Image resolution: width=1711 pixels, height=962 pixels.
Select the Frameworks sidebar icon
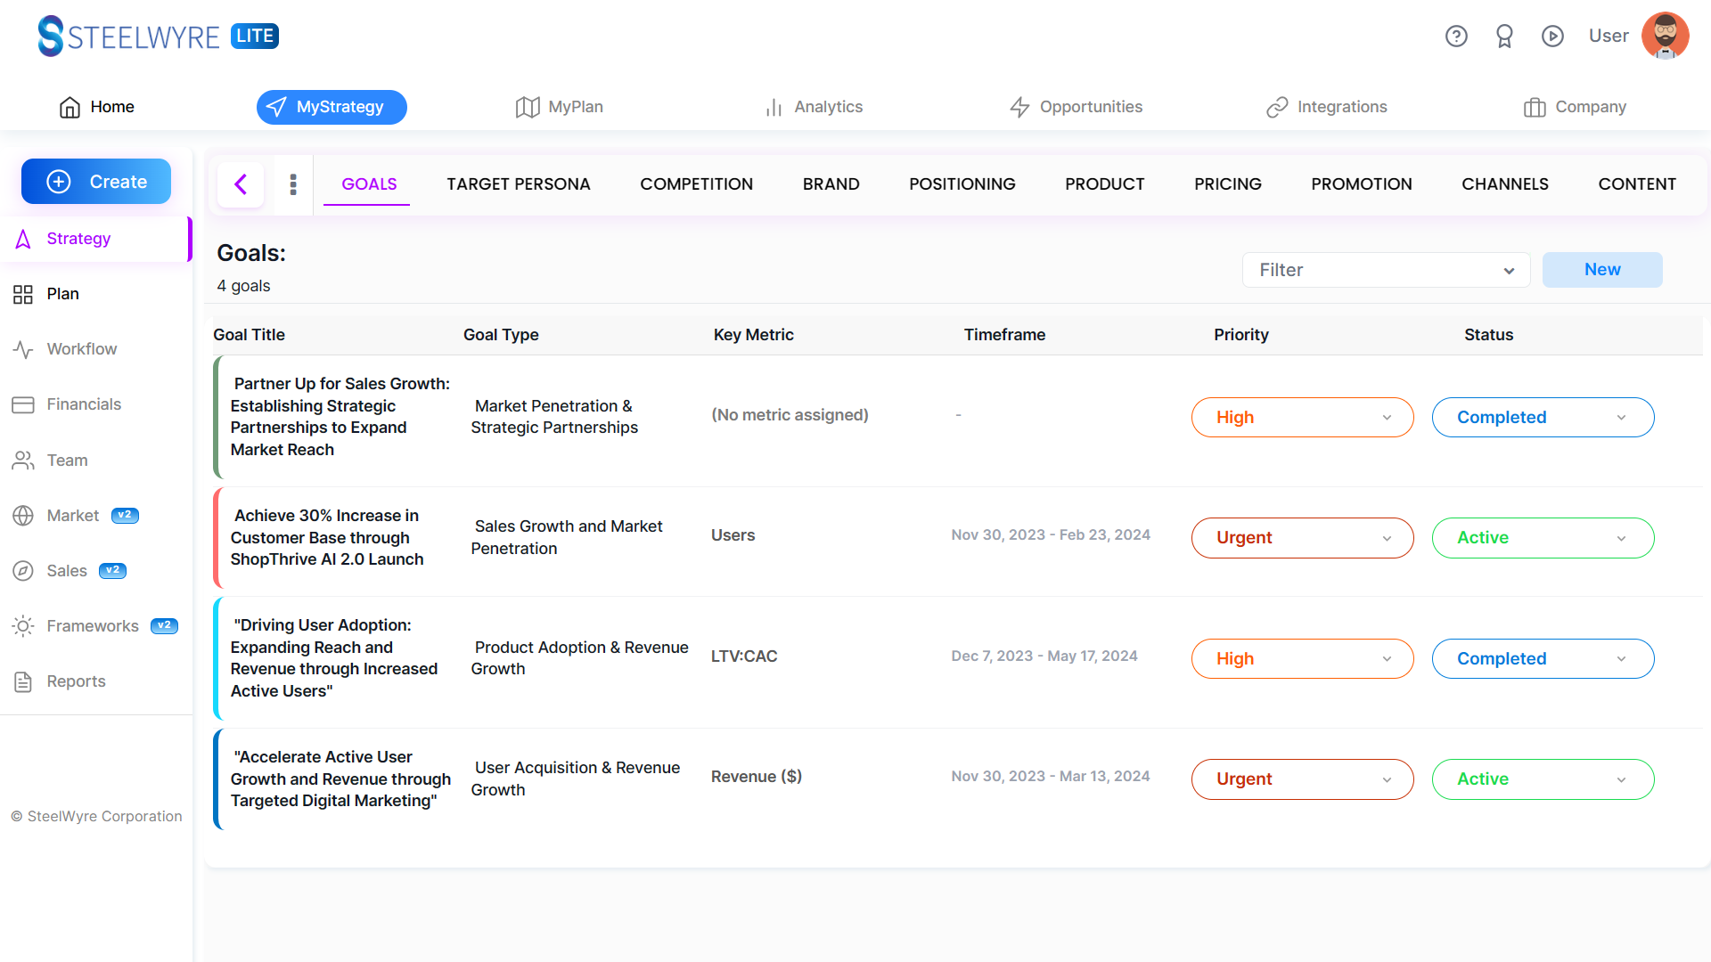tap(22, 626)
